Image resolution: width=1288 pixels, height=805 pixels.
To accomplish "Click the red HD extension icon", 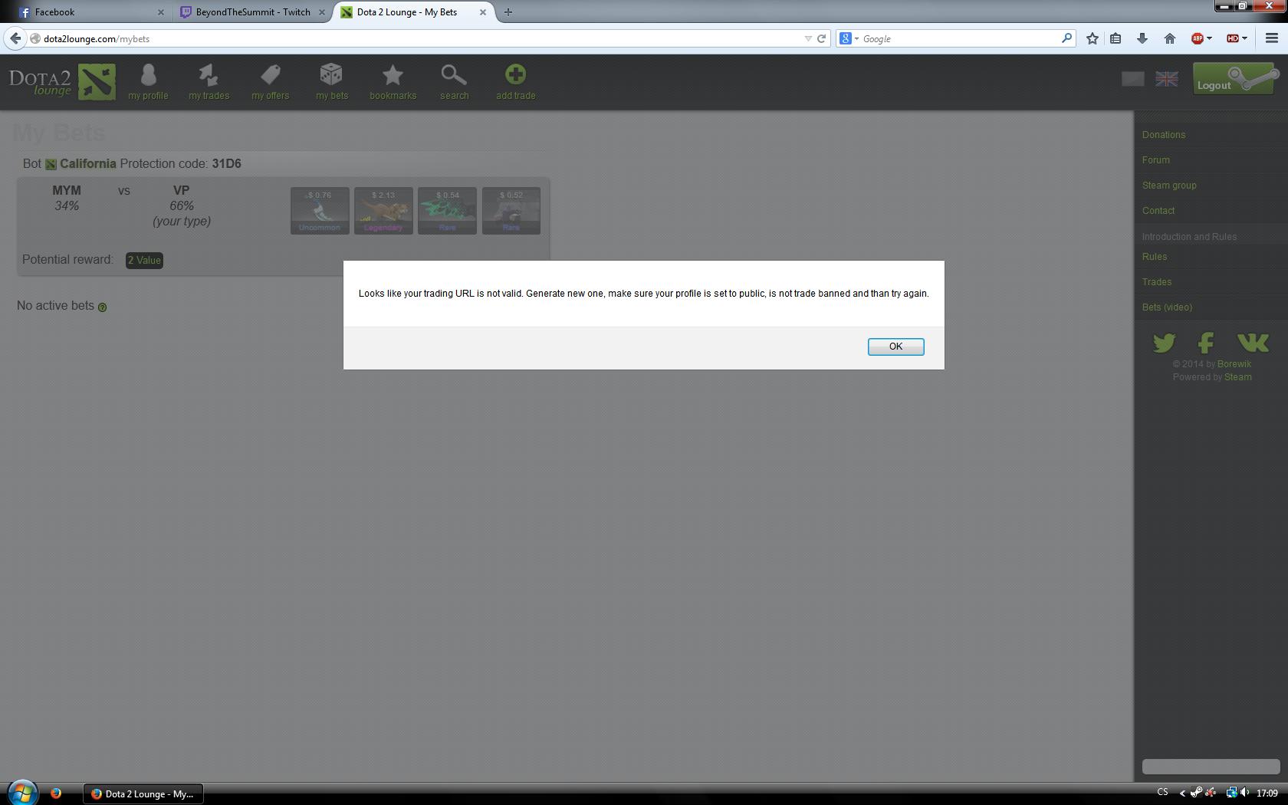I will coord(1233,38).
